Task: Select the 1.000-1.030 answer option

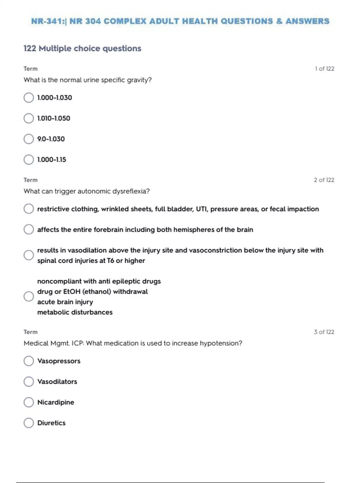Action: pos(29,98)
